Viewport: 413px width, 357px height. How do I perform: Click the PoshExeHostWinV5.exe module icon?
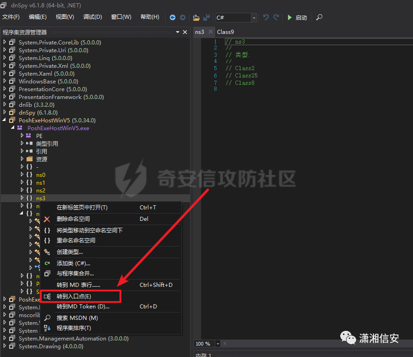[x=20, y=128]
